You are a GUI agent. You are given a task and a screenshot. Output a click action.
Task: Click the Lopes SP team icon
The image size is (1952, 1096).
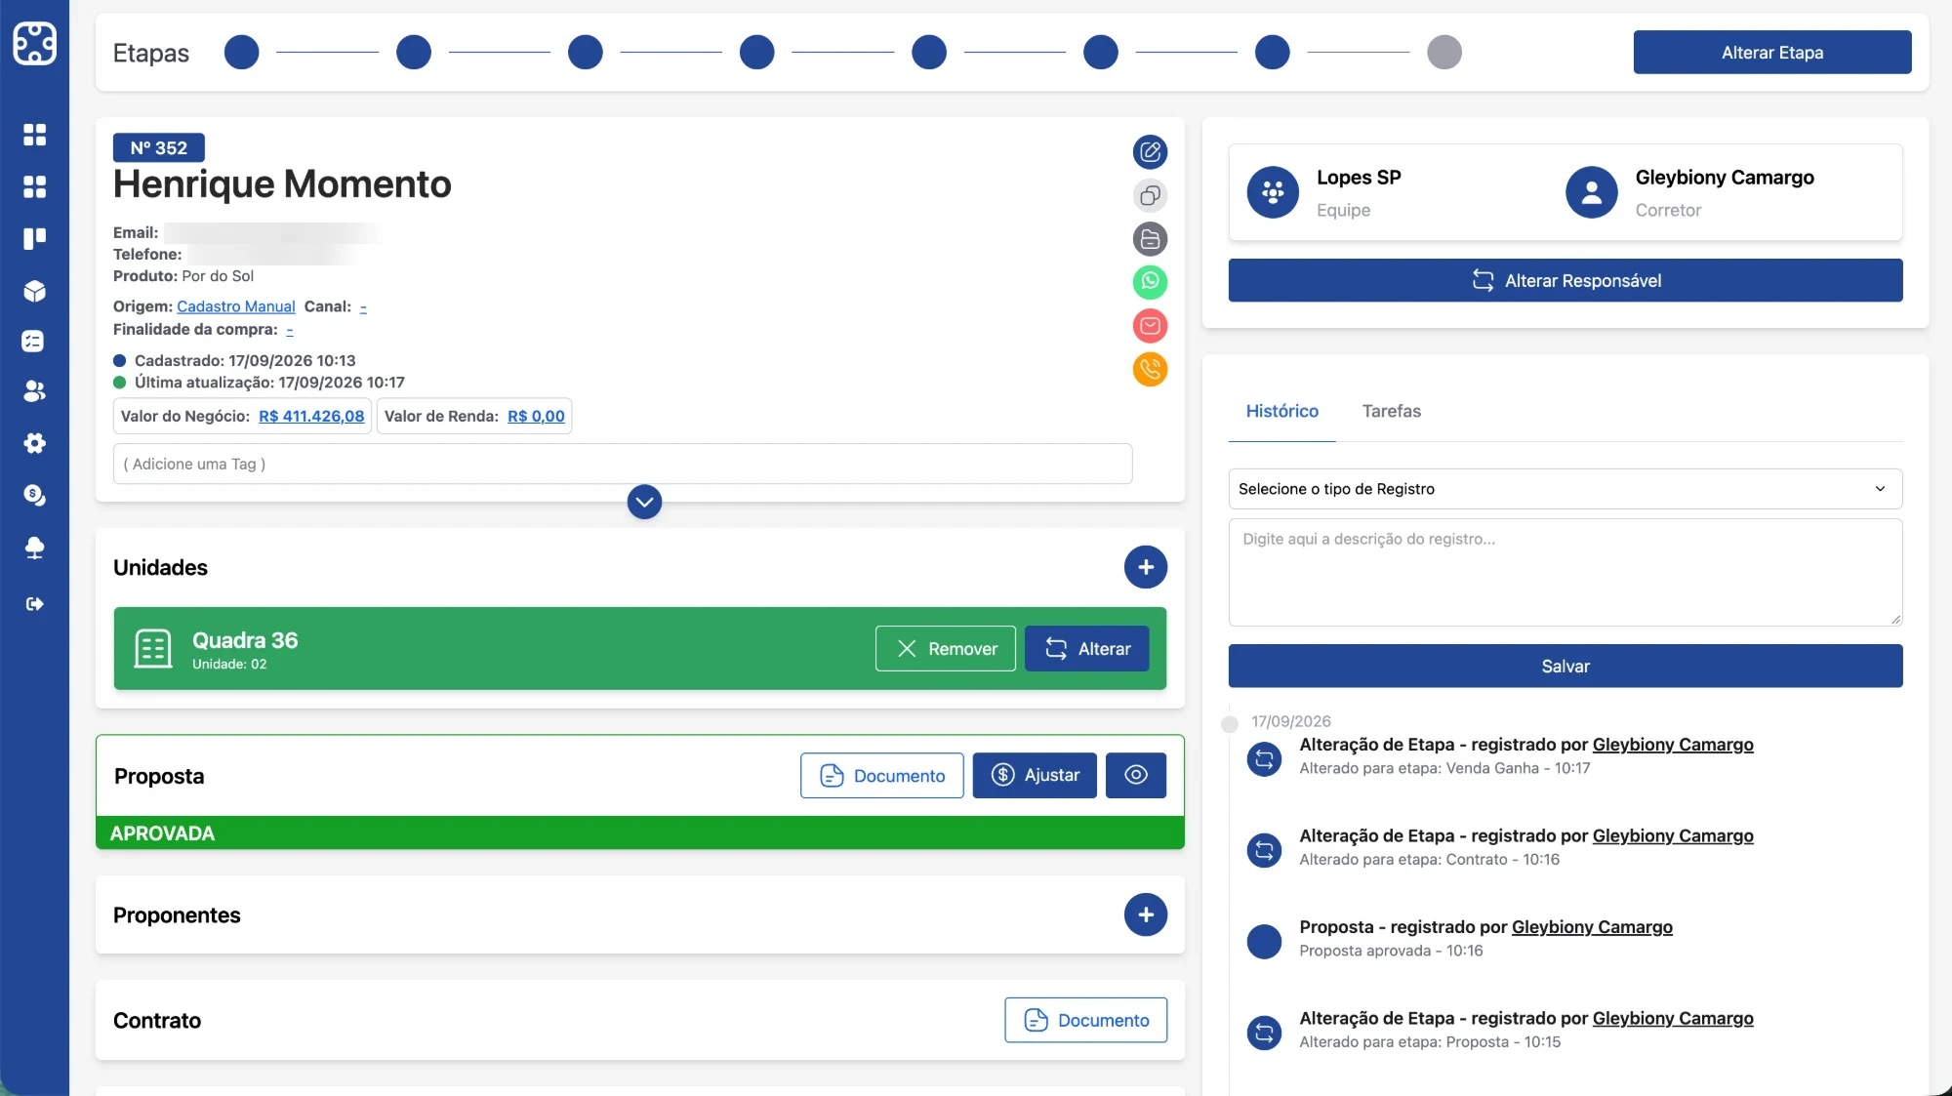pos(1272,192)
